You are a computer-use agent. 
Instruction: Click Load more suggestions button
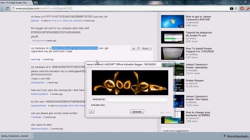click(x=176, y=131)
